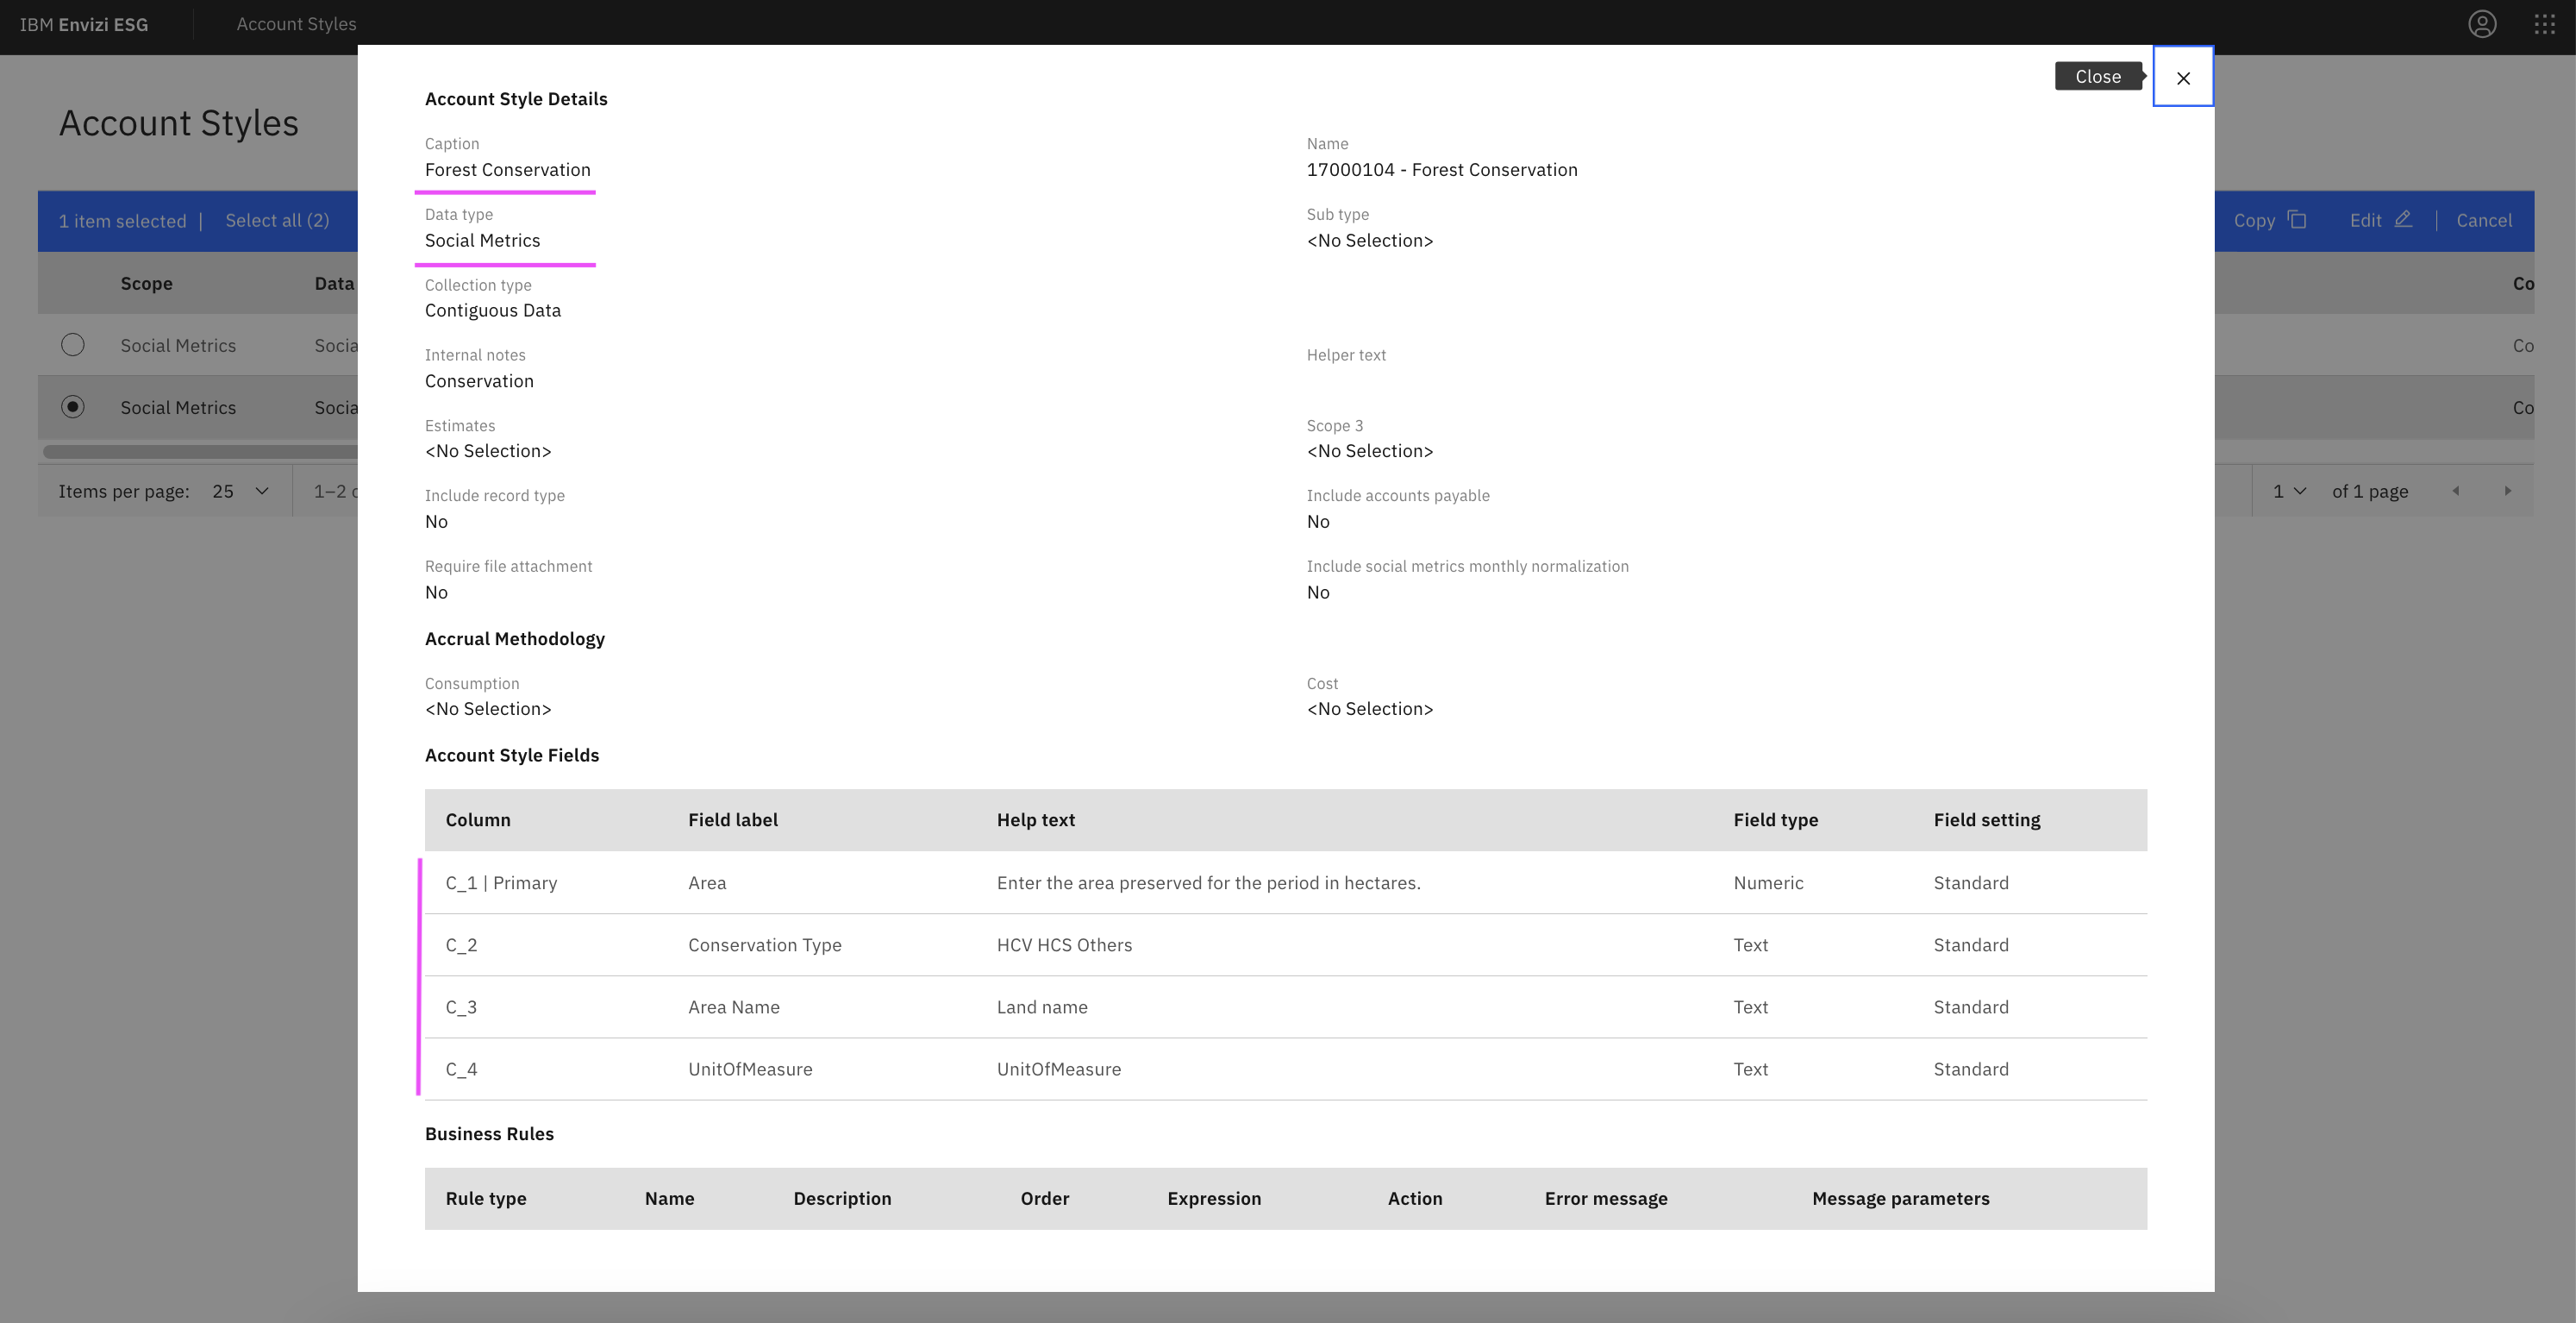Click Select all (2)
Screen dimensions: 2576x1323
click(277, 220)
